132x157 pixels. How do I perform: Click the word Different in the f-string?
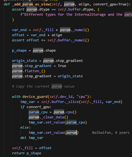pos(34,15)
